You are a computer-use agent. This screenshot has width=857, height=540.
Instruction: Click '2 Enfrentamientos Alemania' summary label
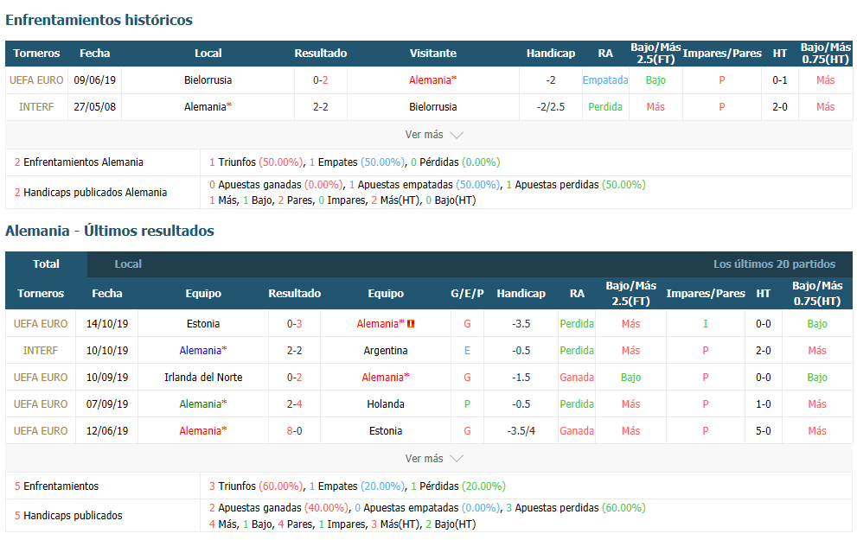[79, 162]
